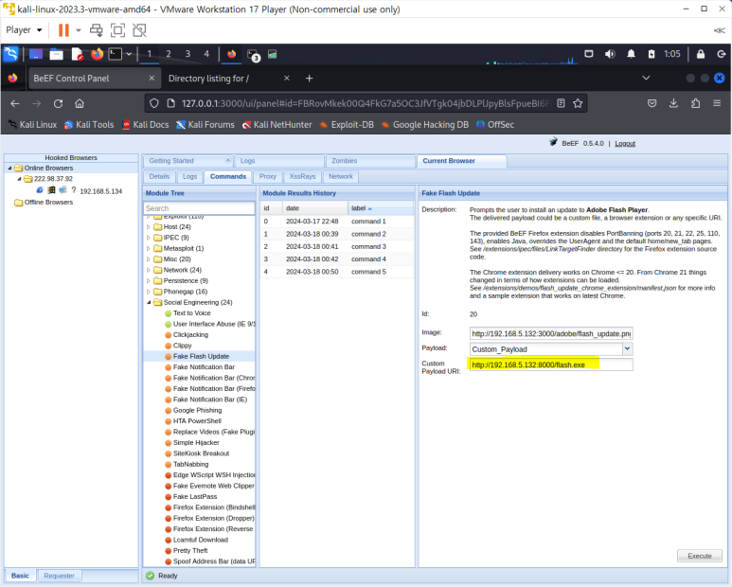The height and width of the screenshot is (587, 732).
Task: Click the Execute button
Action: [x=699, y=556]
